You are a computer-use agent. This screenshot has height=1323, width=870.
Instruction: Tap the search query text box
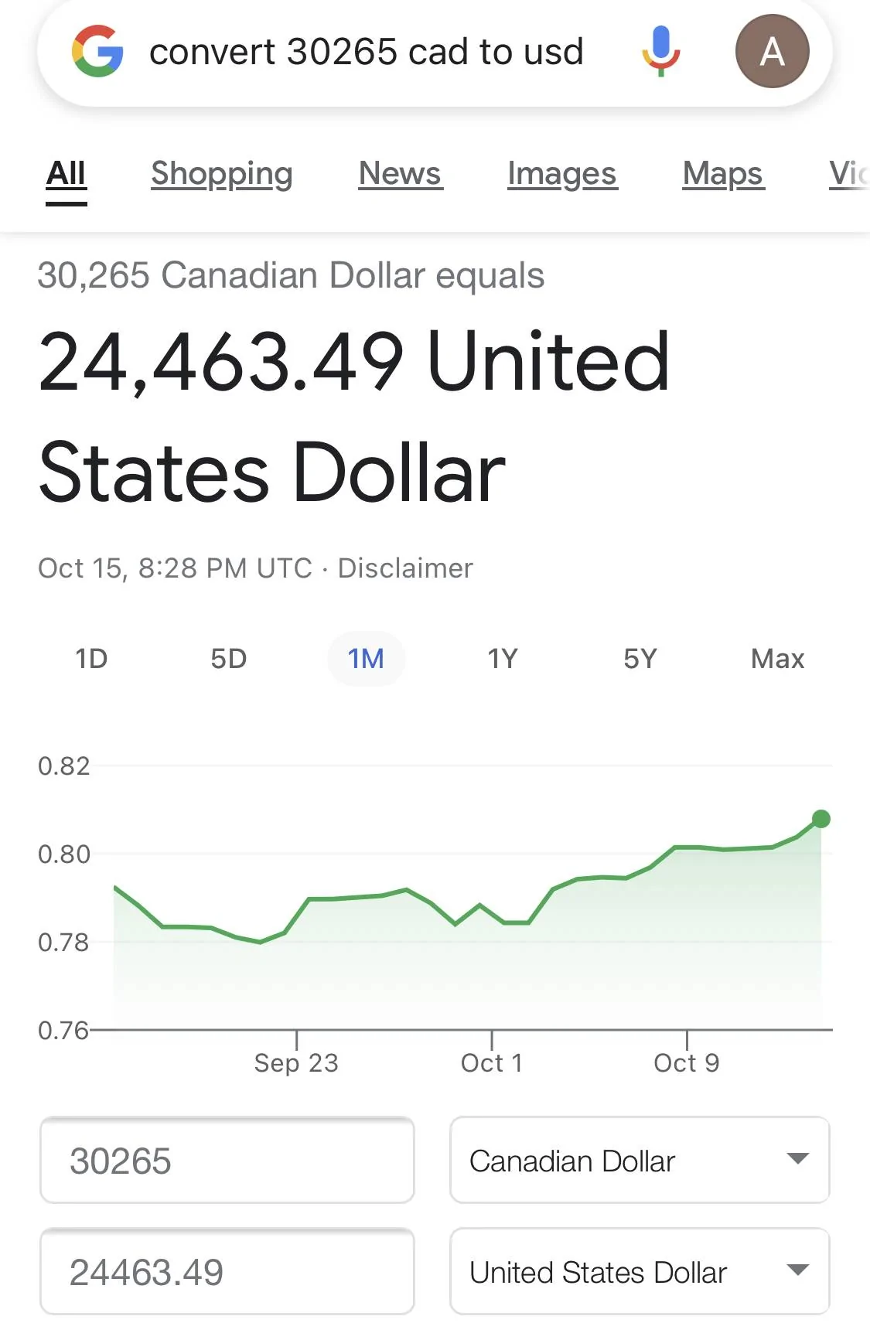[x=367, y=53]
